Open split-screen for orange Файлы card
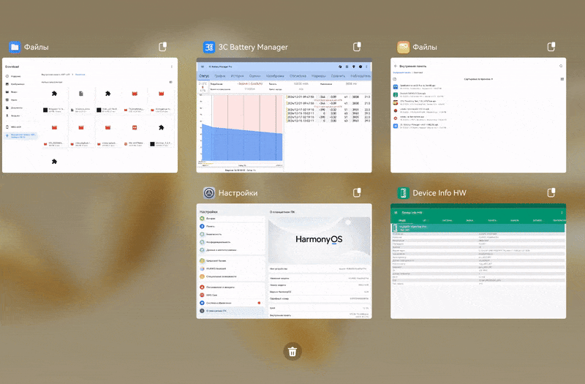 [551, 47]
